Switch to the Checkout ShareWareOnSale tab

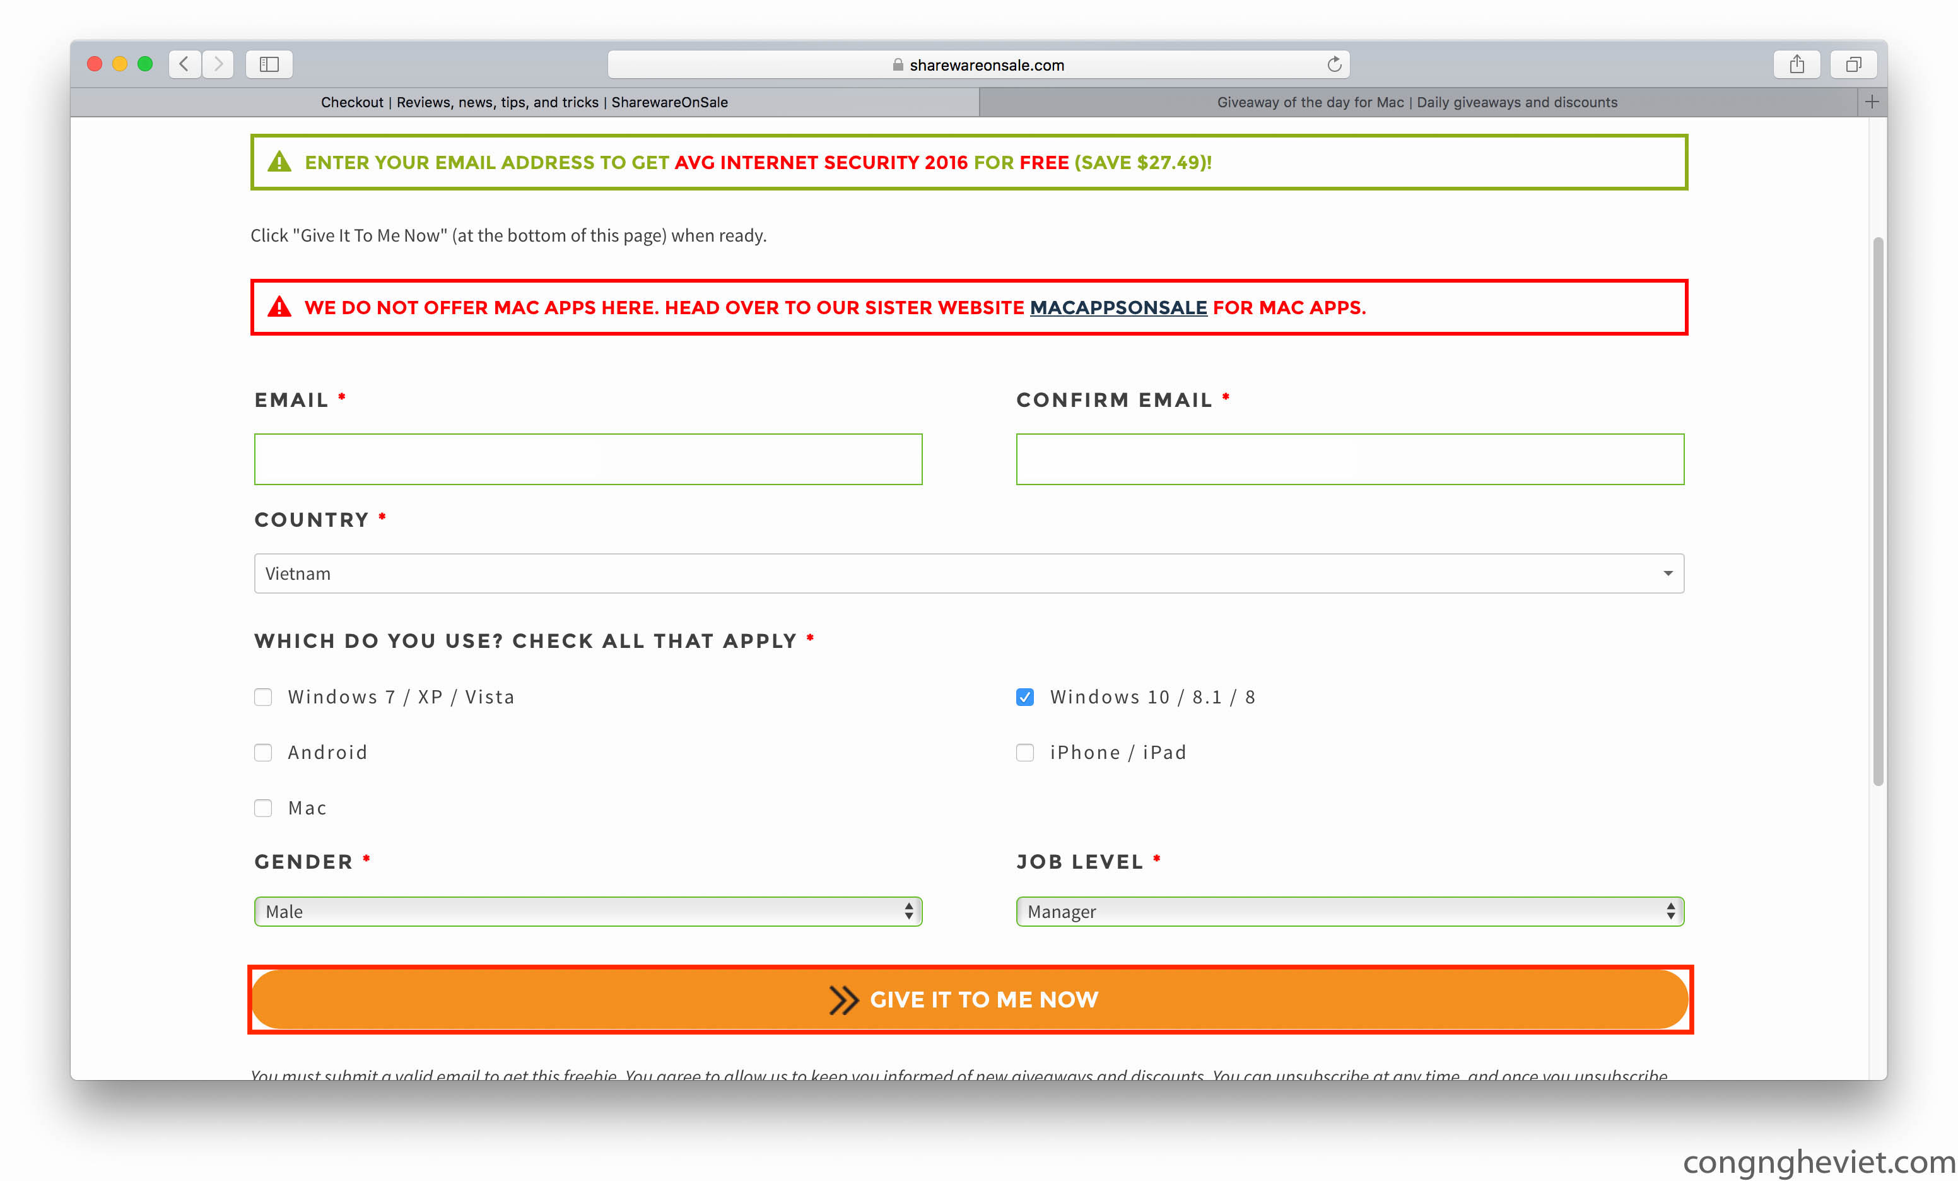tap(524, 102)
